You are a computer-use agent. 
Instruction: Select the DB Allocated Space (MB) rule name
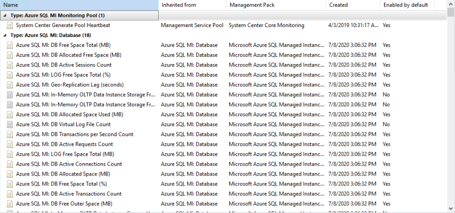pyautogui.click(x=63, y=174)
